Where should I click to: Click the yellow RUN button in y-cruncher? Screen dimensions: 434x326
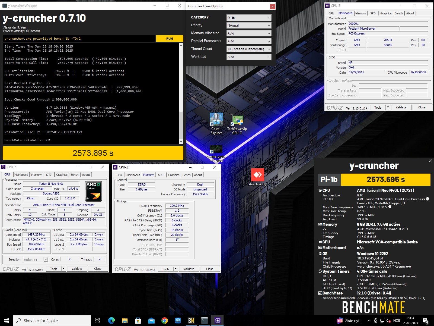(x=170, y=39)
